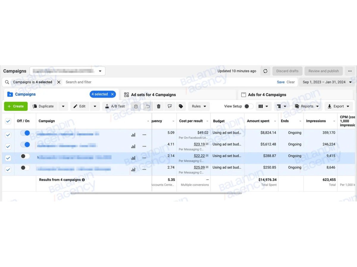Click the refresh data icon
This screenshot has width=357, height=267.
265,71
